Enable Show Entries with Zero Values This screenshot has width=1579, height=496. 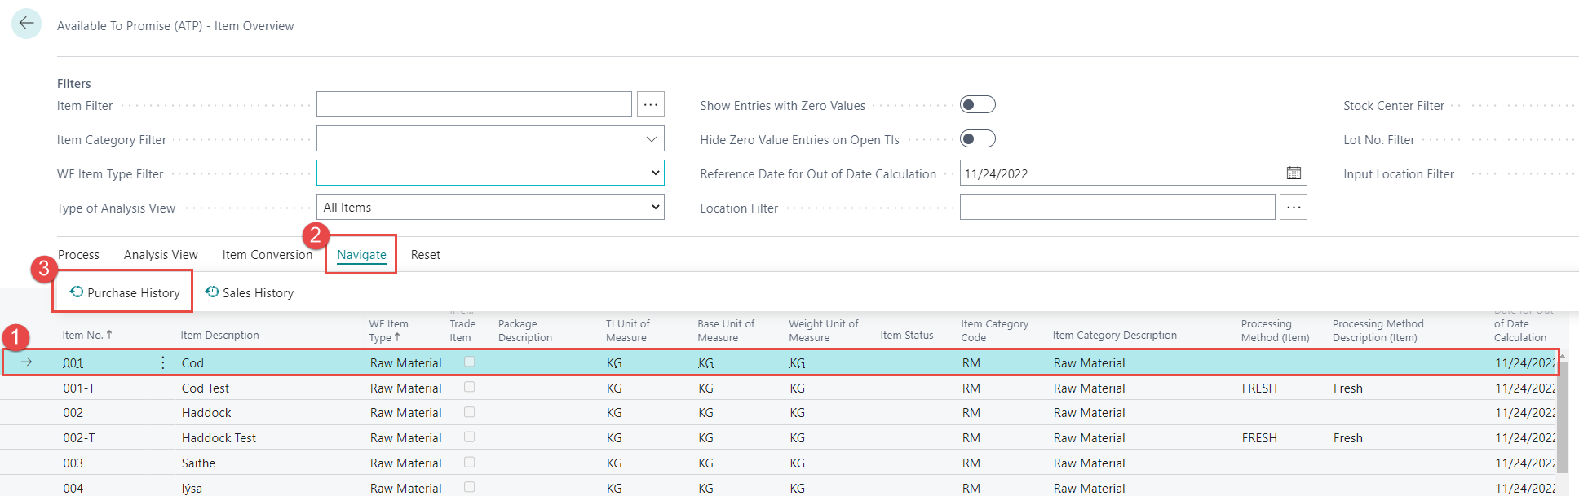pos(977,105)
